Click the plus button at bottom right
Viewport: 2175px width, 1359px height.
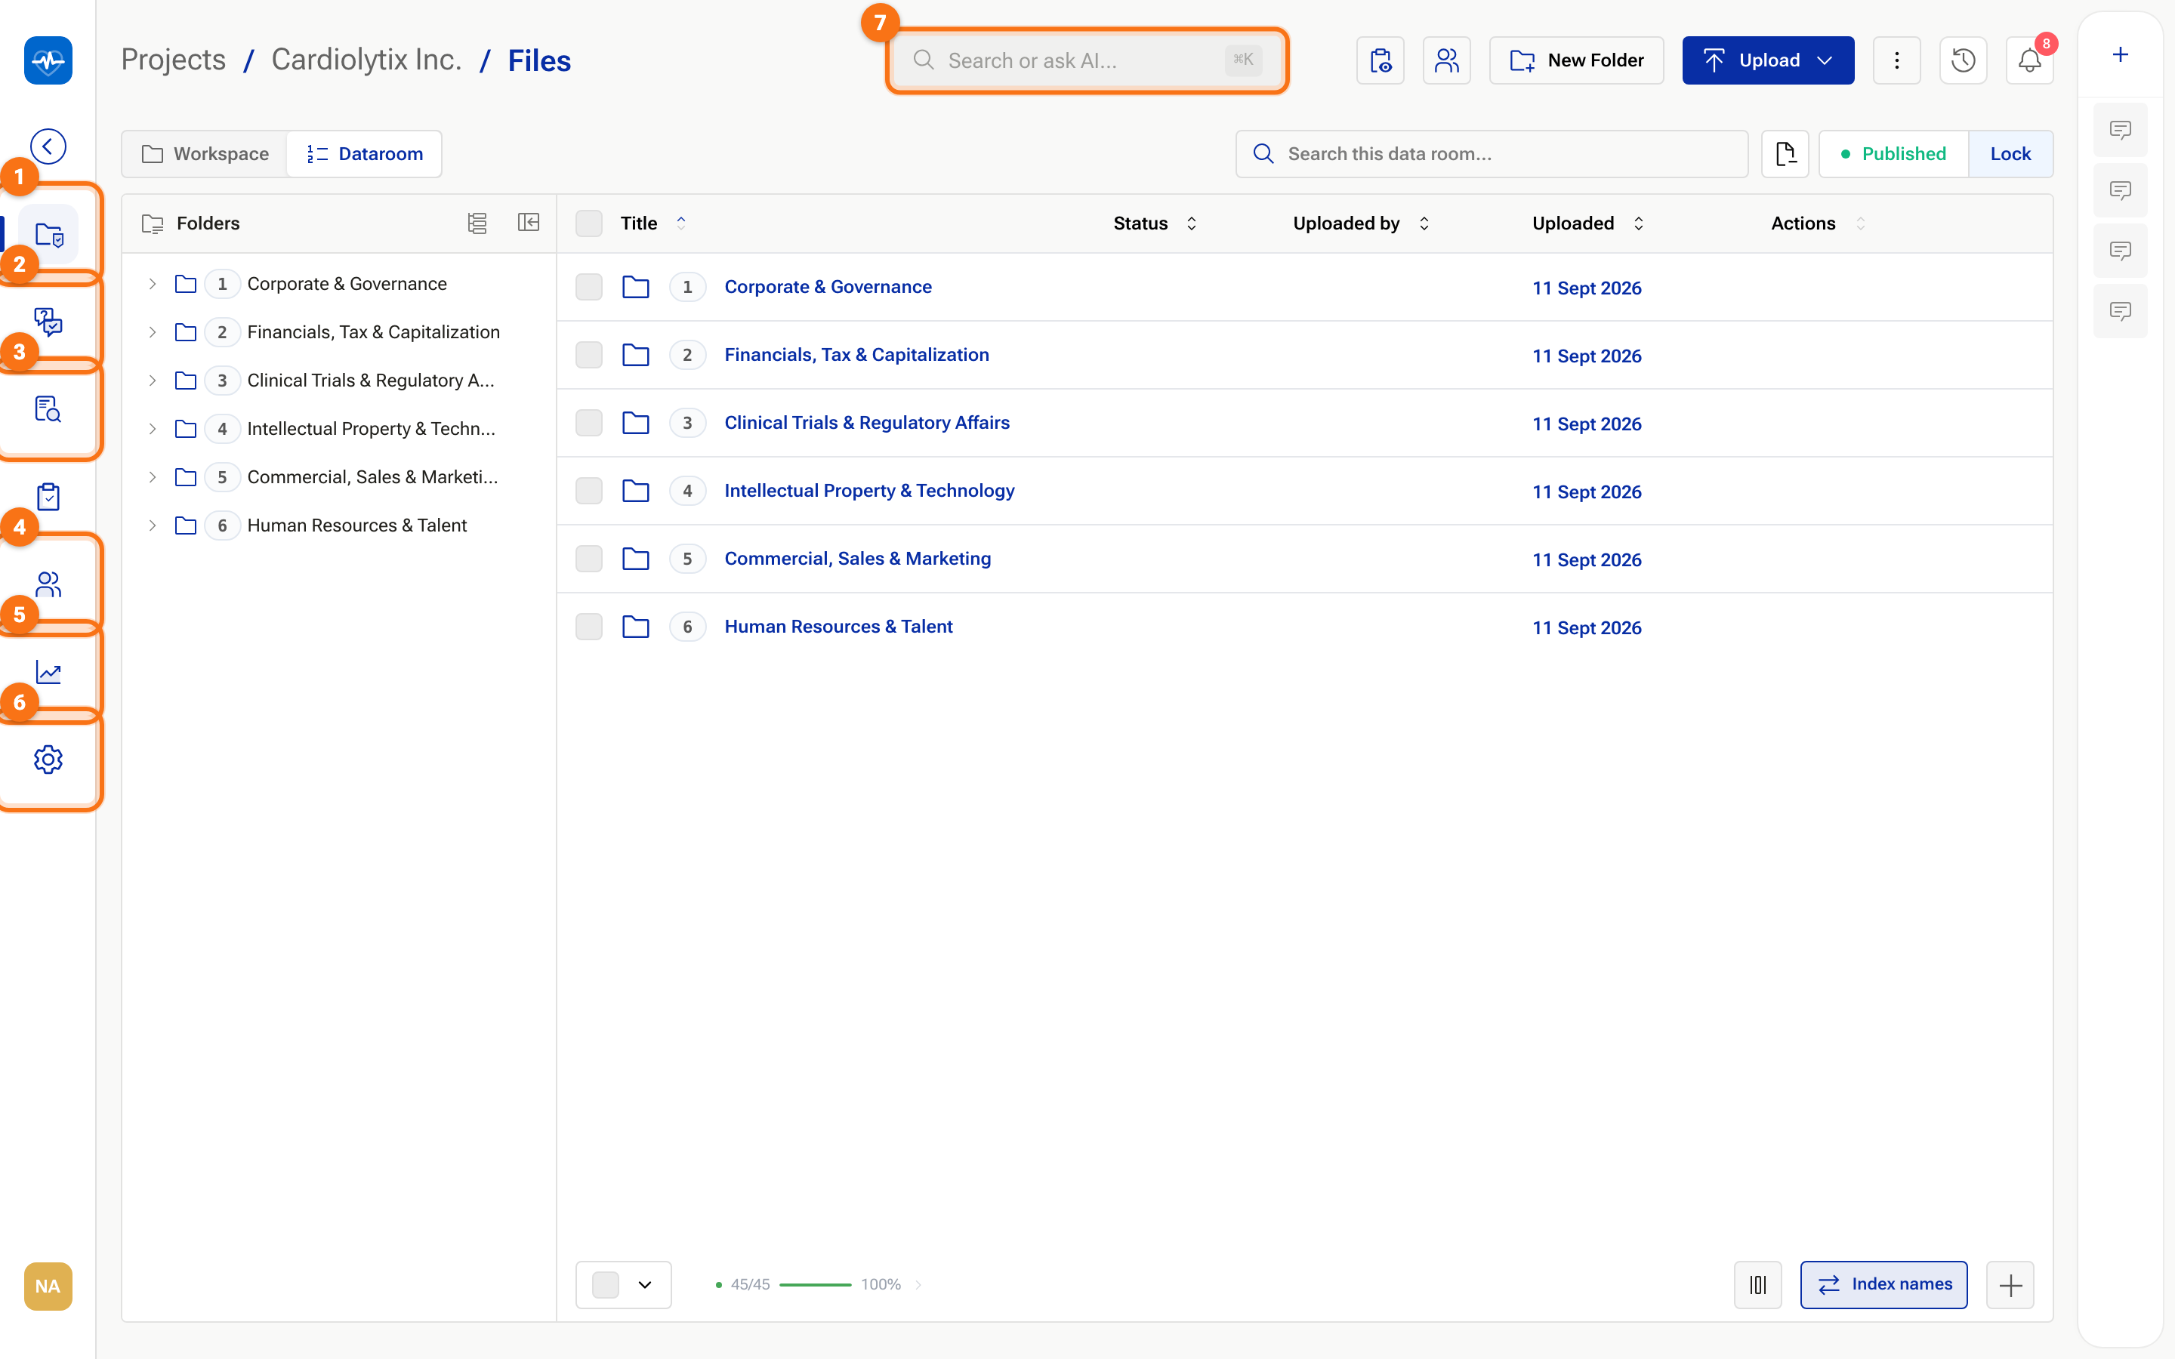tap(2010, 1284)
